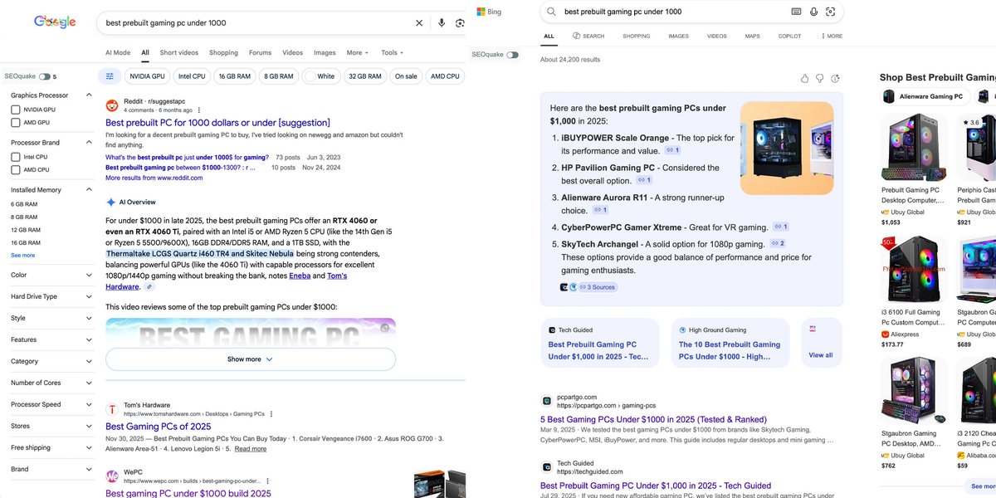
Task: Click the Reddit result favicon
Action: point(112,105)
